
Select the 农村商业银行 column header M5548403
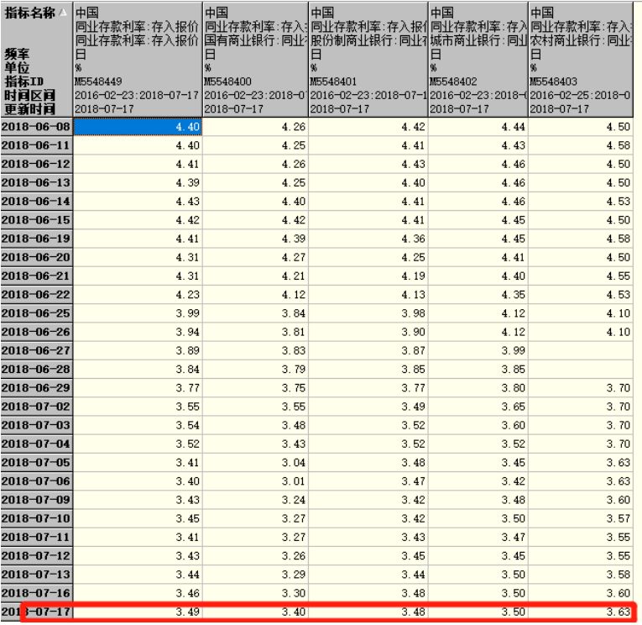tap(581, 60)
